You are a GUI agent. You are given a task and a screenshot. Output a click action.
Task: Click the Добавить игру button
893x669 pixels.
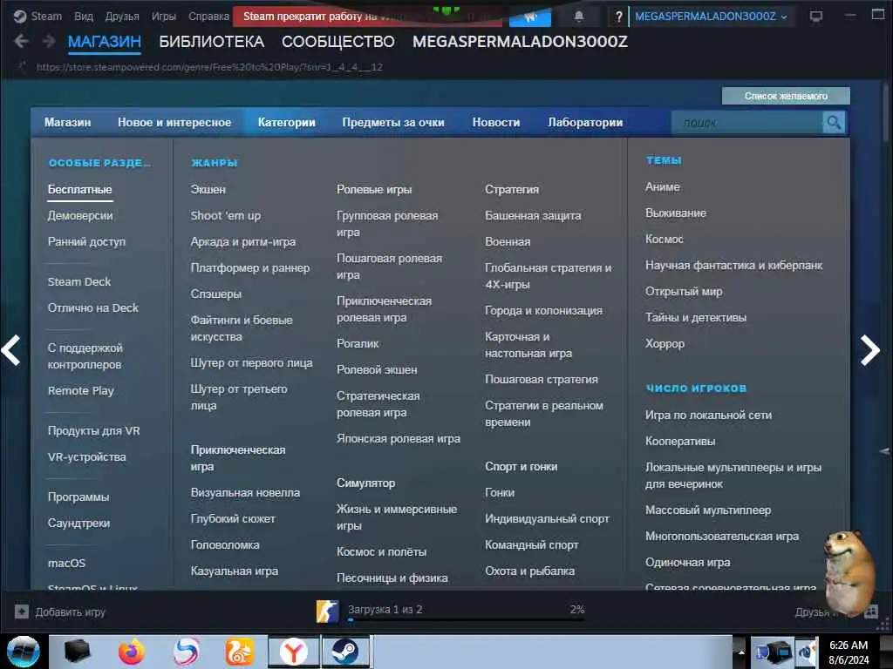pyautogui.click(x=60, y=612)
